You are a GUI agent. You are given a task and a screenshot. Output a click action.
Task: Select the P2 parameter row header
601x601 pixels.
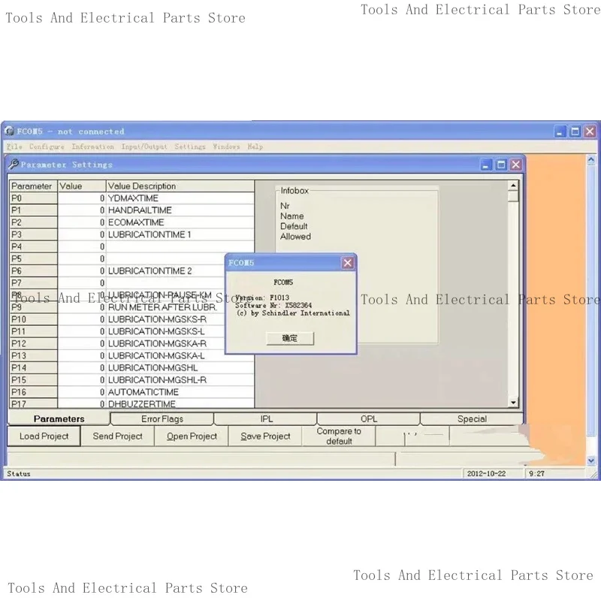coord(33,222)
